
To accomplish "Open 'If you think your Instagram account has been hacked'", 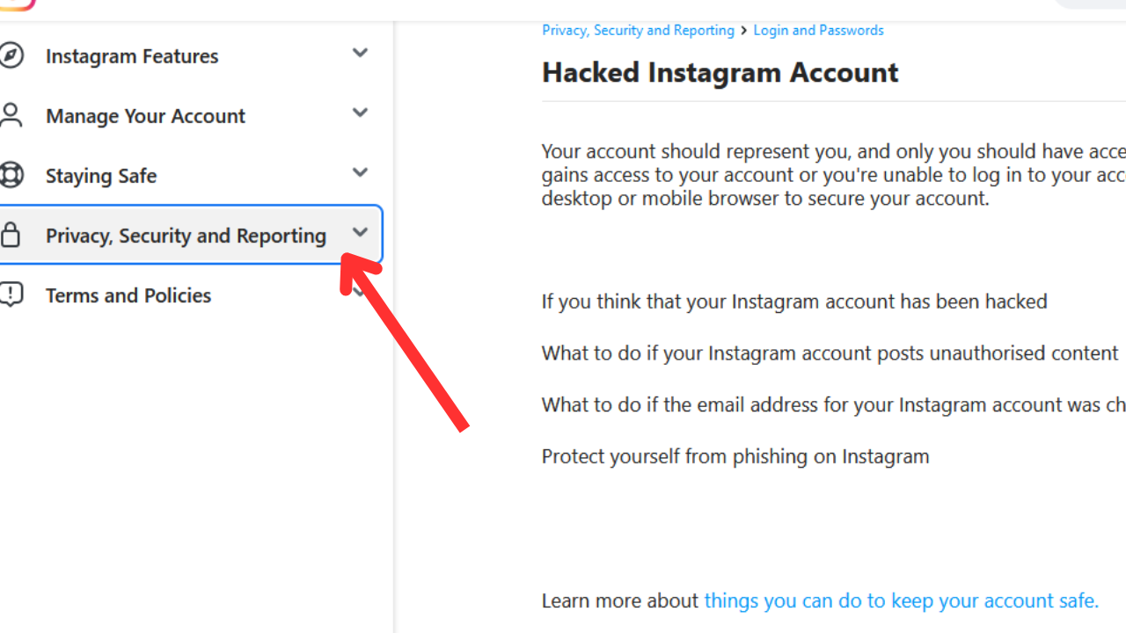I will (x=794, y=302).
